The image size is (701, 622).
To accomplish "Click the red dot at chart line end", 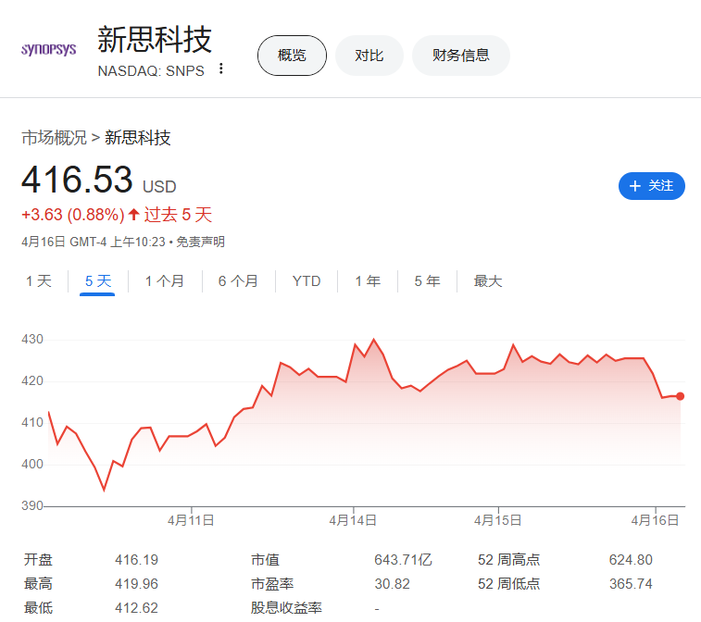I will 680,396.
